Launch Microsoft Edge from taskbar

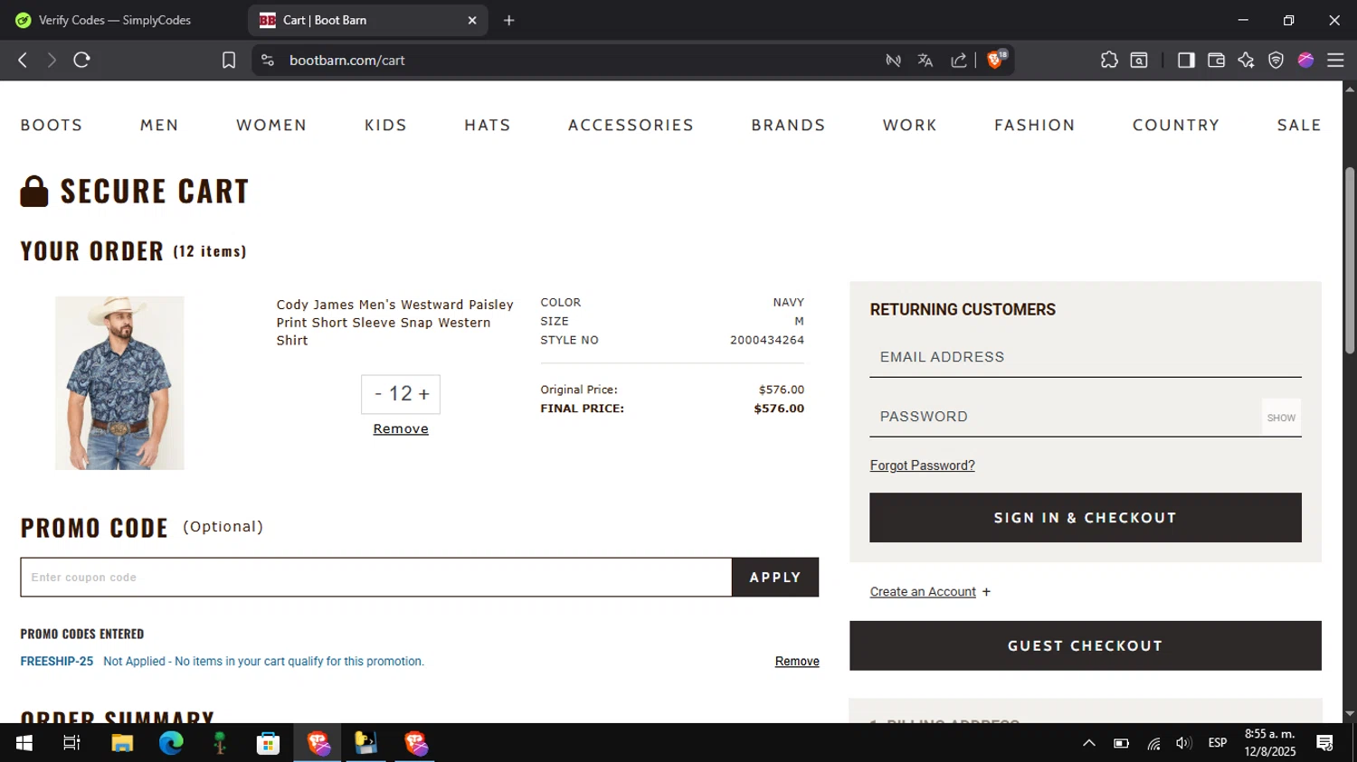pyautogui.click(x=171, y=743)
